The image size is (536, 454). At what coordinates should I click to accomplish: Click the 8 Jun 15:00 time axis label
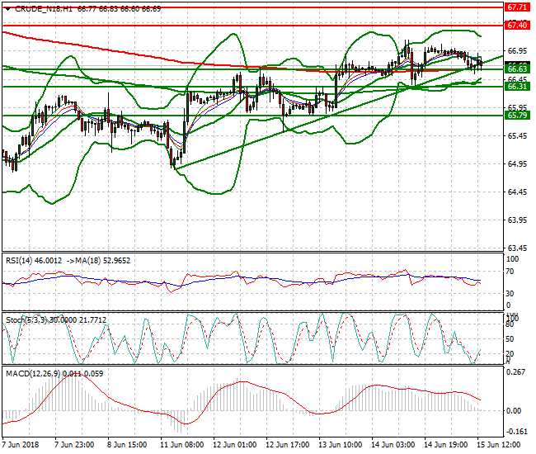tap(127, 445)
